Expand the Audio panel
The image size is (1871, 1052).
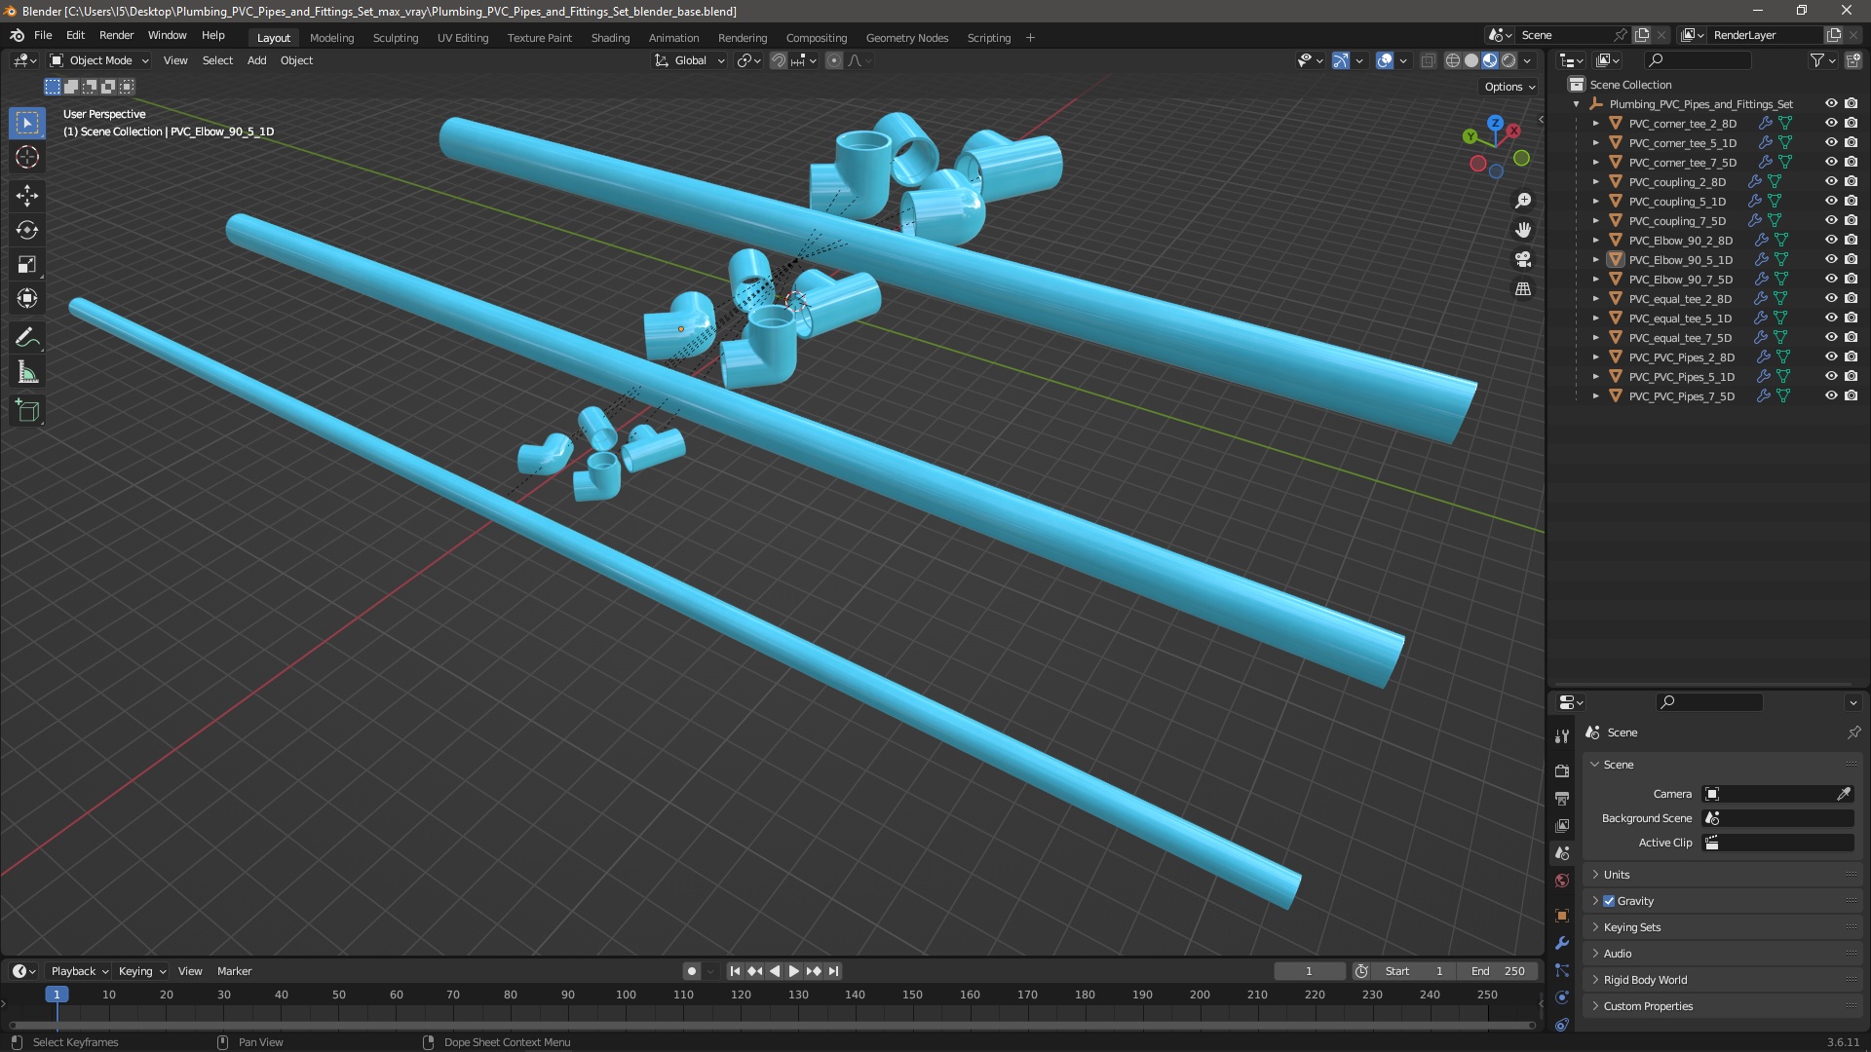click(x=1722, y=954)
